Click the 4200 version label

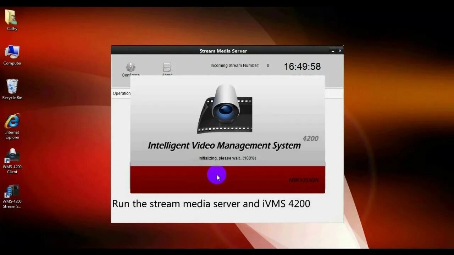[x=310, y=138]
